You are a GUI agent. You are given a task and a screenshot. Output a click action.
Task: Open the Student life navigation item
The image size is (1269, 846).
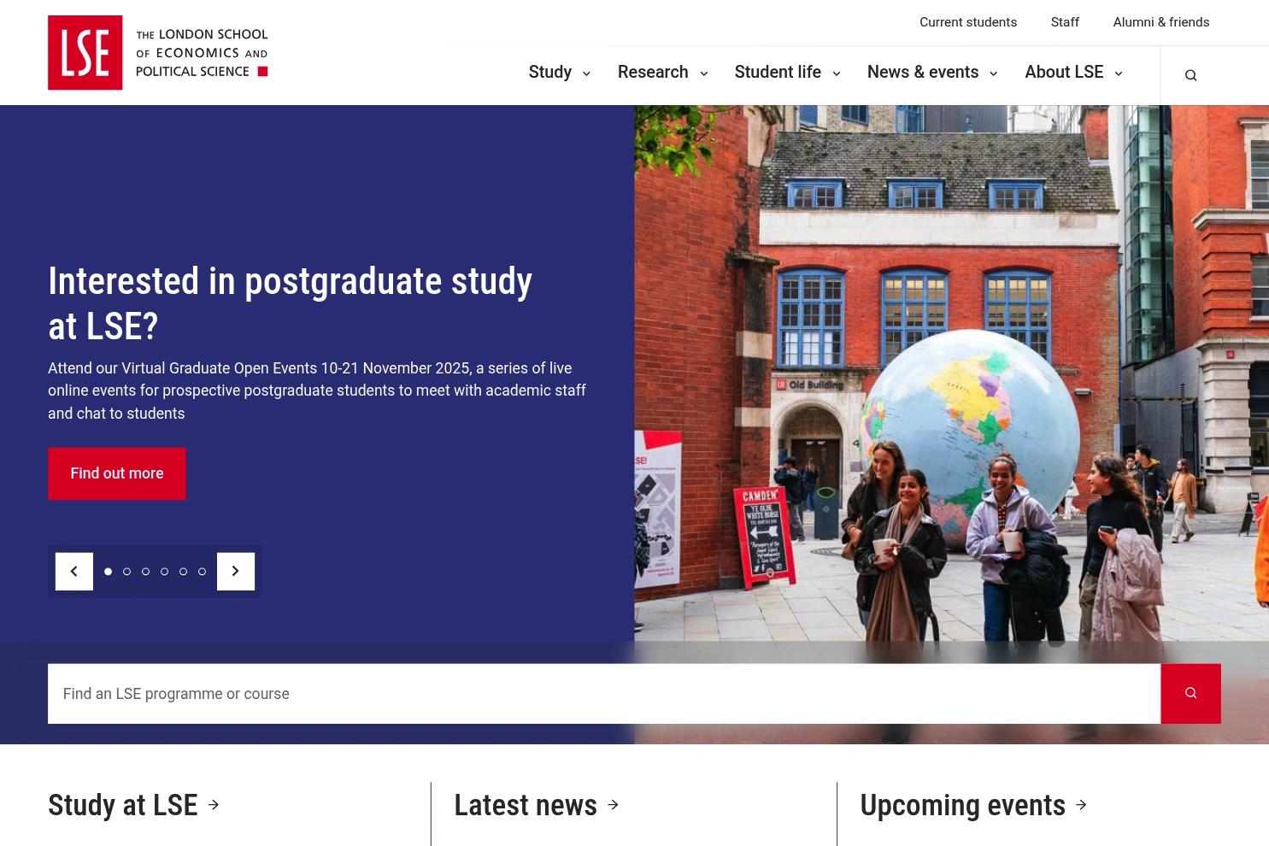[x=778, y=72]
